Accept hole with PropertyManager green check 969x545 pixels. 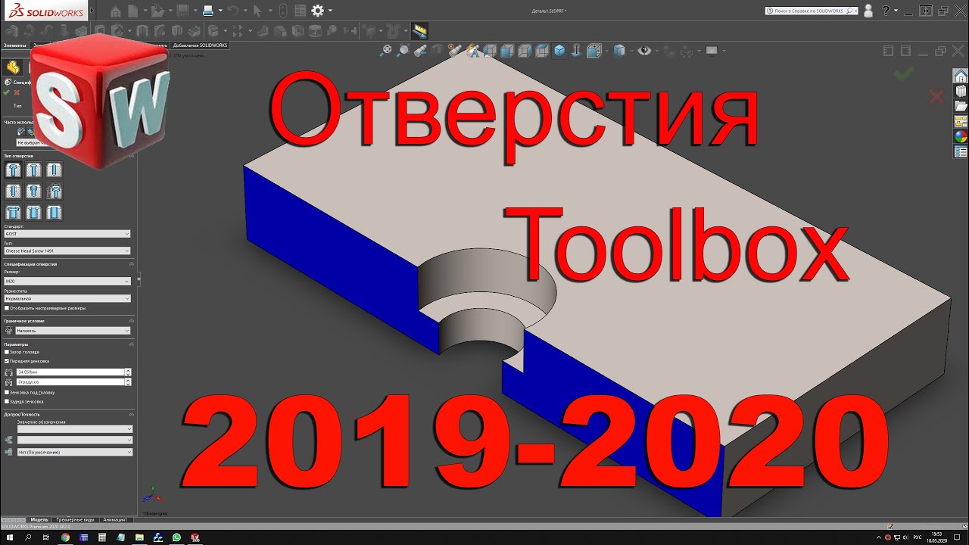6,92
